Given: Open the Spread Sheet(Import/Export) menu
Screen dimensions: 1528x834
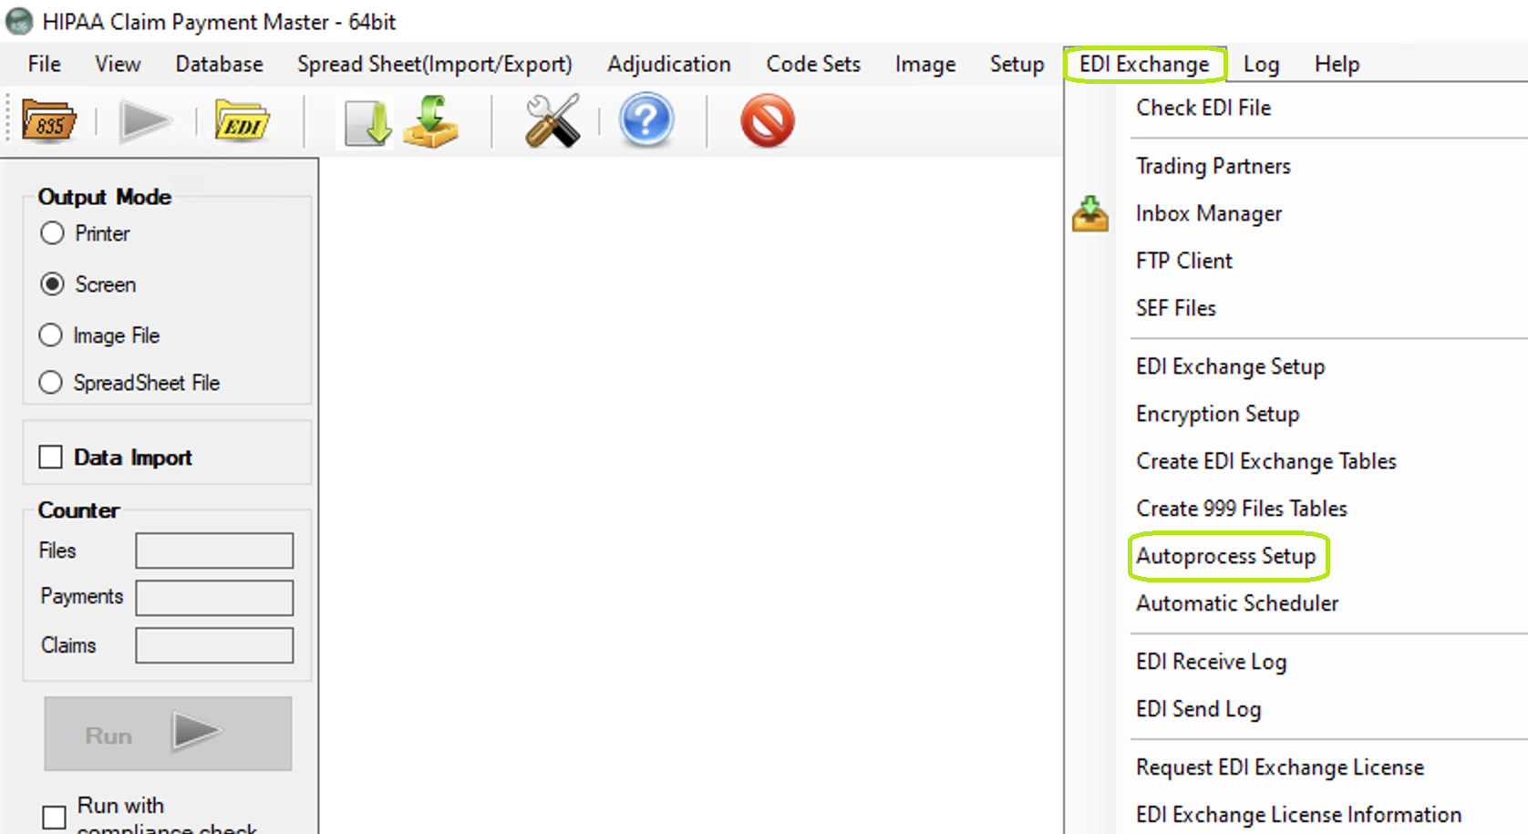Looking at the screenshot, I should tap(435, 64).
